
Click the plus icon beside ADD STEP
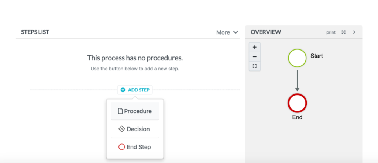(x=123, y=90)
